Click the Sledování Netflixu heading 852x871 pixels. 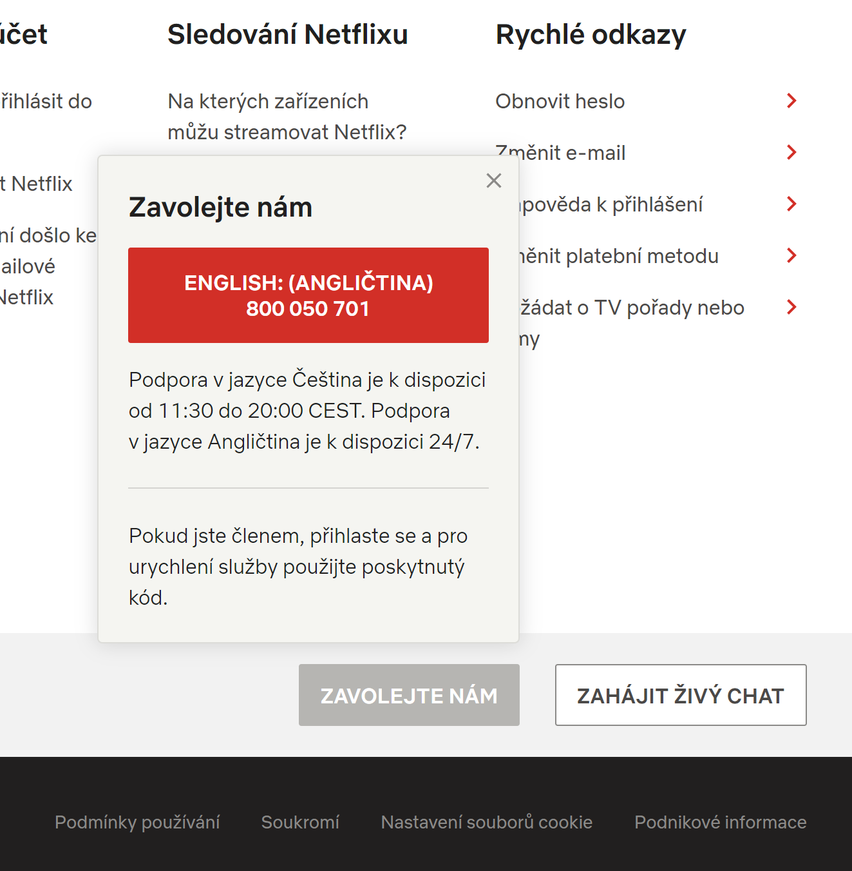288,34
